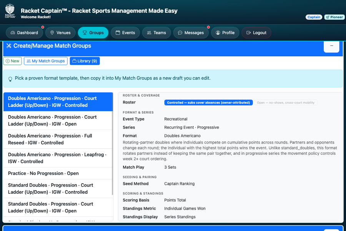Viewport: 346px width, 231px height.
Task: Click the folder icon in Library button
Action: coord(74,61)
